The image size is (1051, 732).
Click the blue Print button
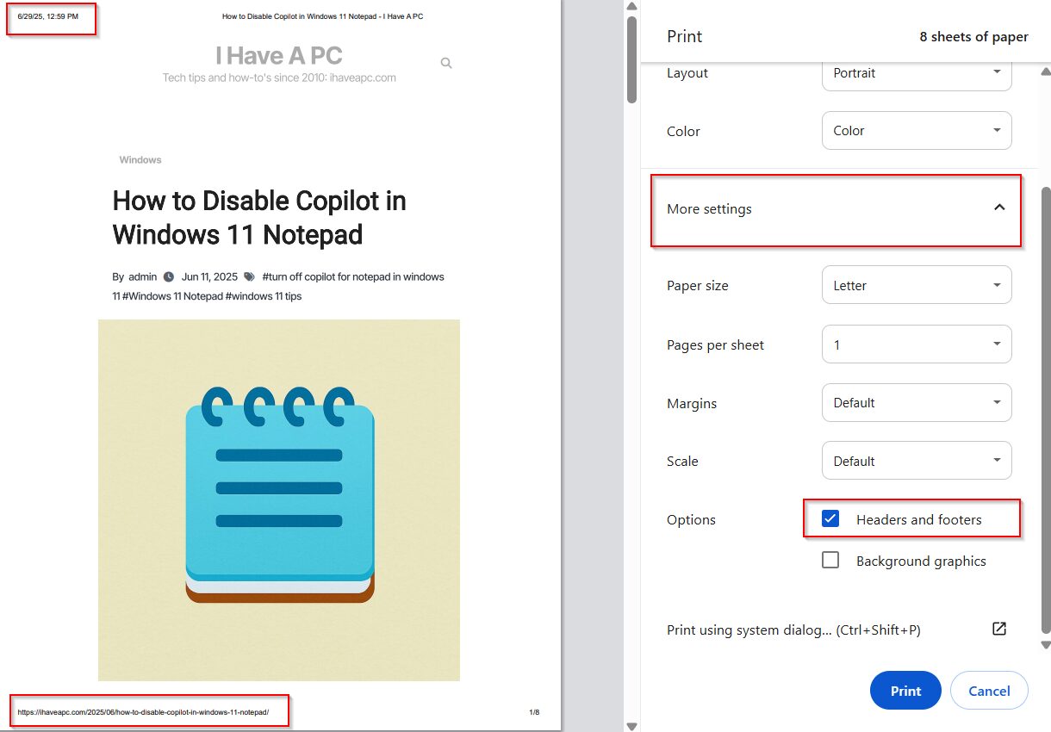coord(905,691)
